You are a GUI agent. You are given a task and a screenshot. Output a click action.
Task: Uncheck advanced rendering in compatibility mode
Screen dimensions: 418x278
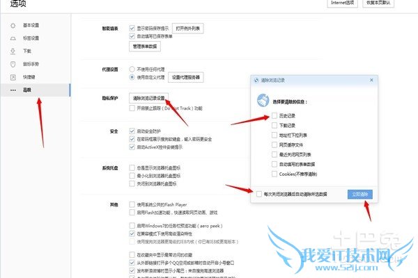point(132,234)
